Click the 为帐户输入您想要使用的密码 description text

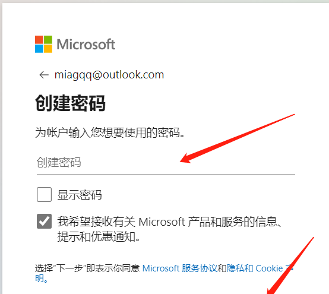point(110,132)
